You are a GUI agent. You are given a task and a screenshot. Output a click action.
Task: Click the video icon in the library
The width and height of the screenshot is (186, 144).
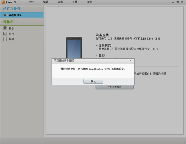point(5,39)
